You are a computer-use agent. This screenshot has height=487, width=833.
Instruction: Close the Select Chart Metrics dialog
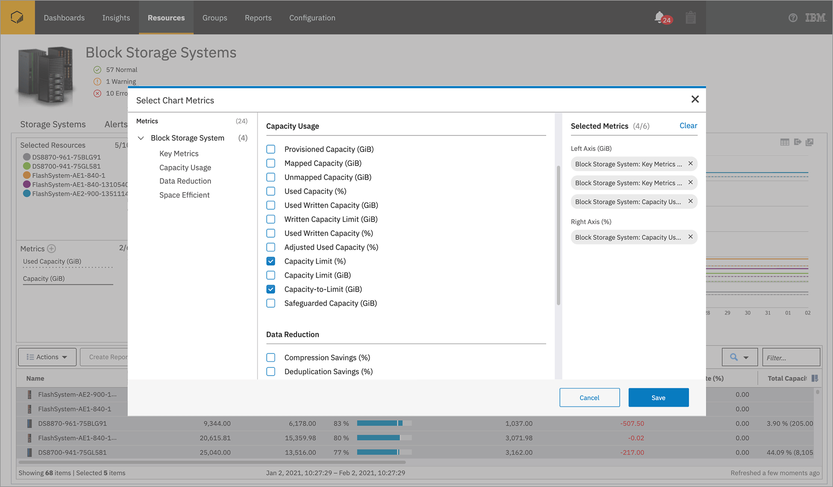pos(695,99)
